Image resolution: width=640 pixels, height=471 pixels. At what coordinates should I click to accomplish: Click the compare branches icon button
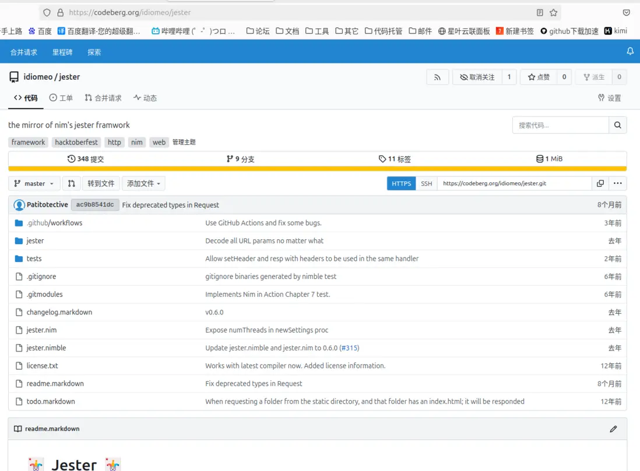pyautogui.click(x=72, y=183)
